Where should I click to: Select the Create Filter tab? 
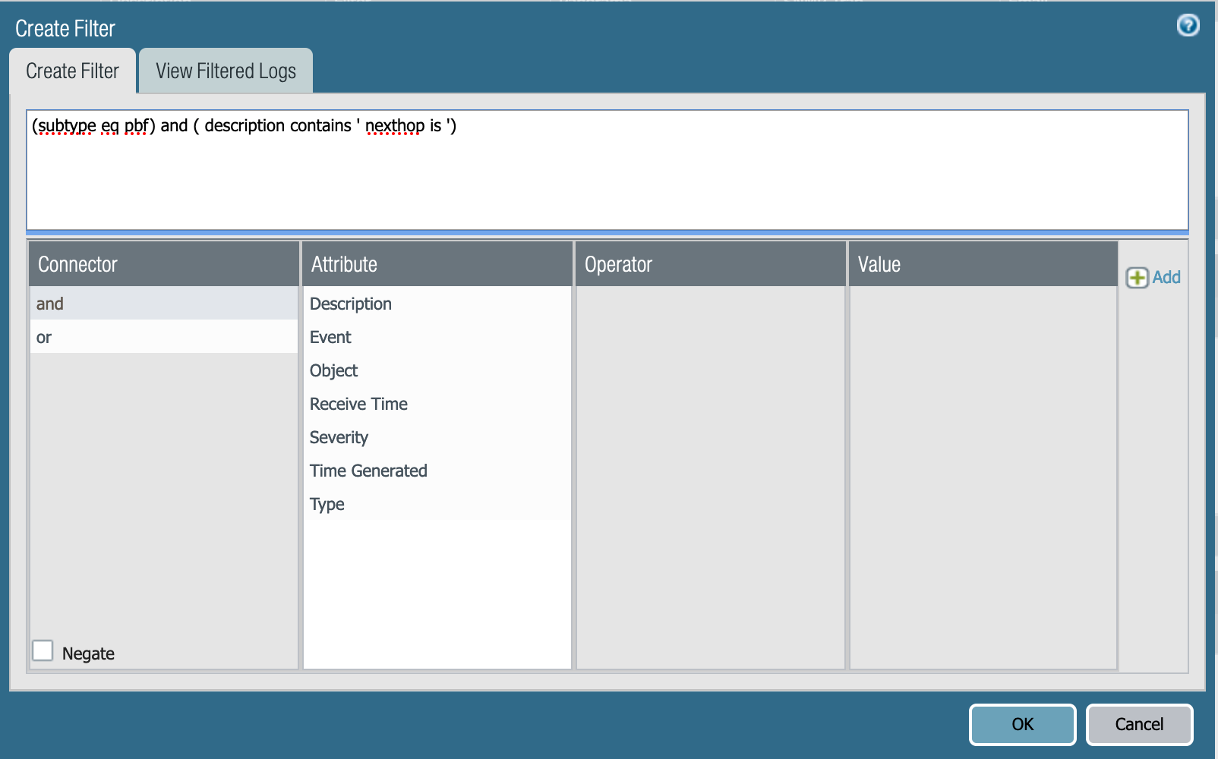(72, 71)
